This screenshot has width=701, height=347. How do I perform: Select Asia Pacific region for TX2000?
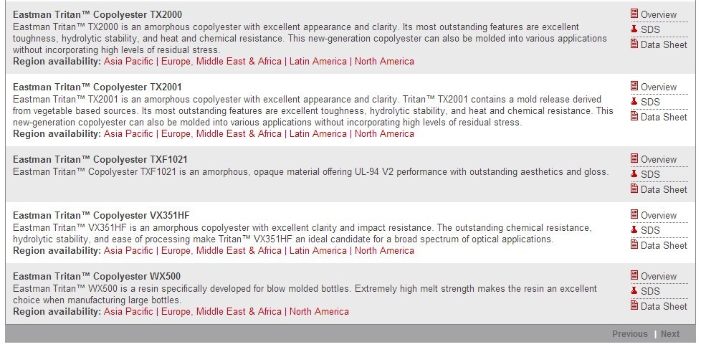128,61
